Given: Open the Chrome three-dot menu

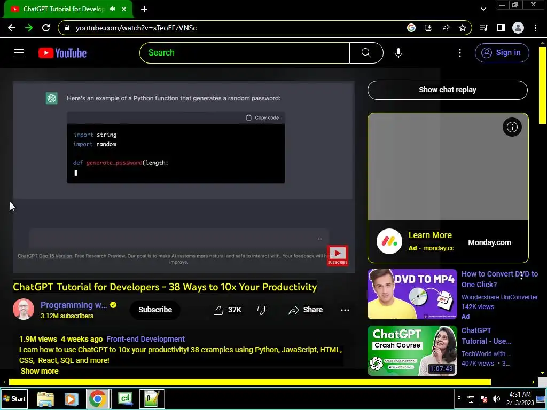Looking at the screenshot, I should pos(535,28).
